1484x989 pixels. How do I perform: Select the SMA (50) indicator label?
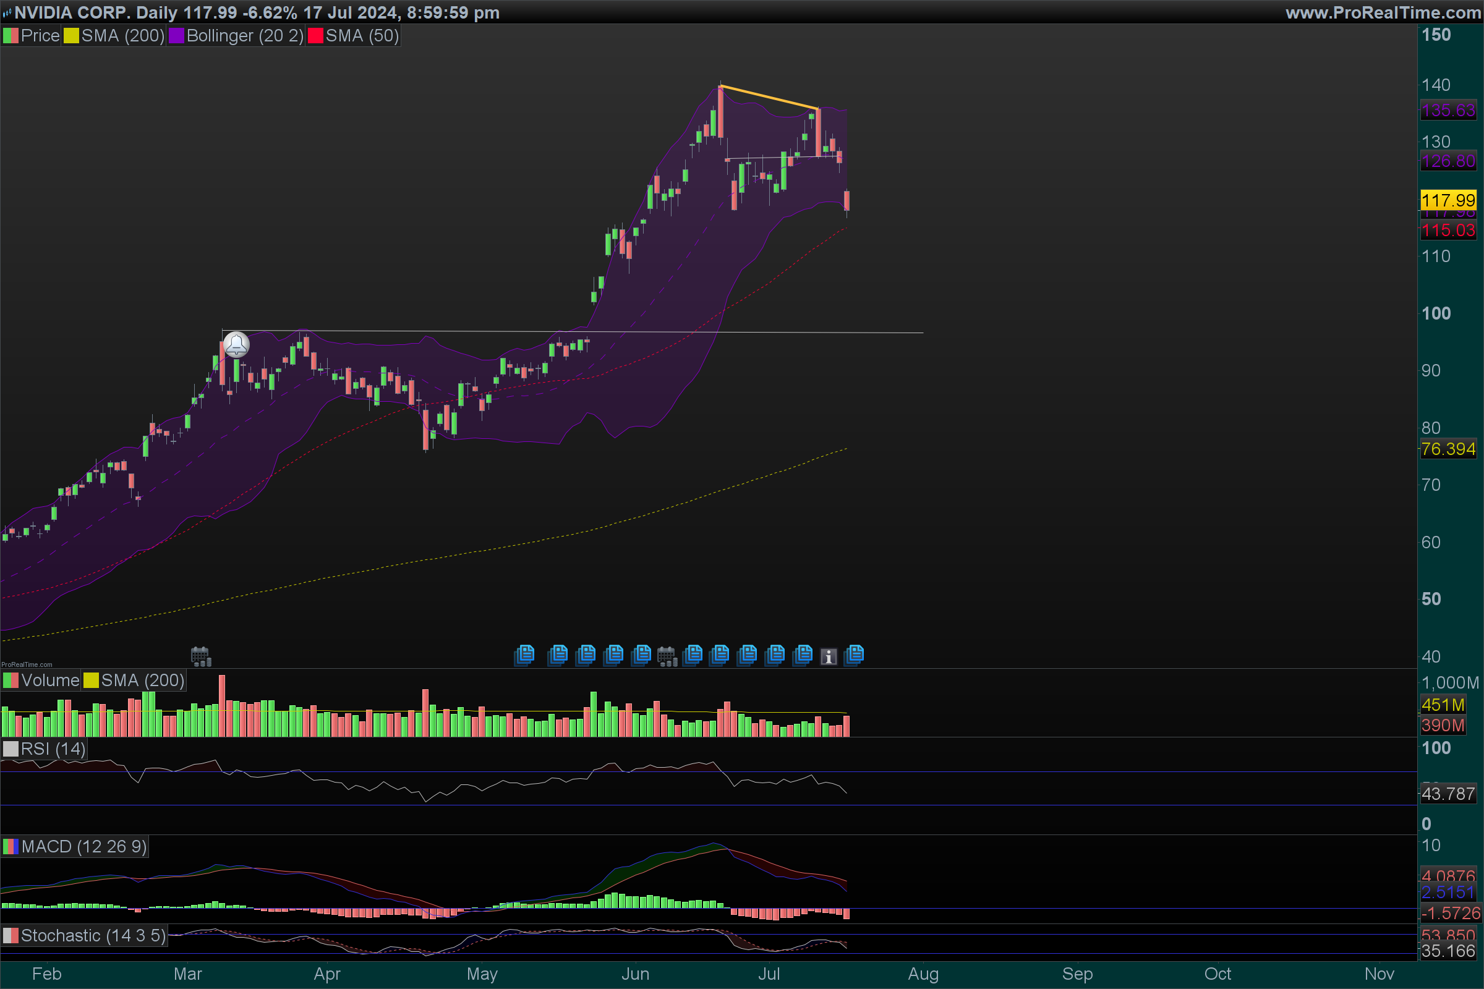pyautogui.click(x=362, y=36)
